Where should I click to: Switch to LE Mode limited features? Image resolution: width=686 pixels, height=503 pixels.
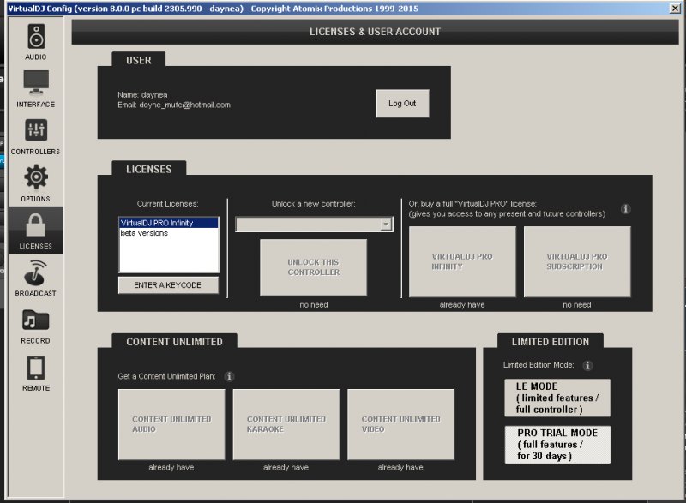pos(557,398)
